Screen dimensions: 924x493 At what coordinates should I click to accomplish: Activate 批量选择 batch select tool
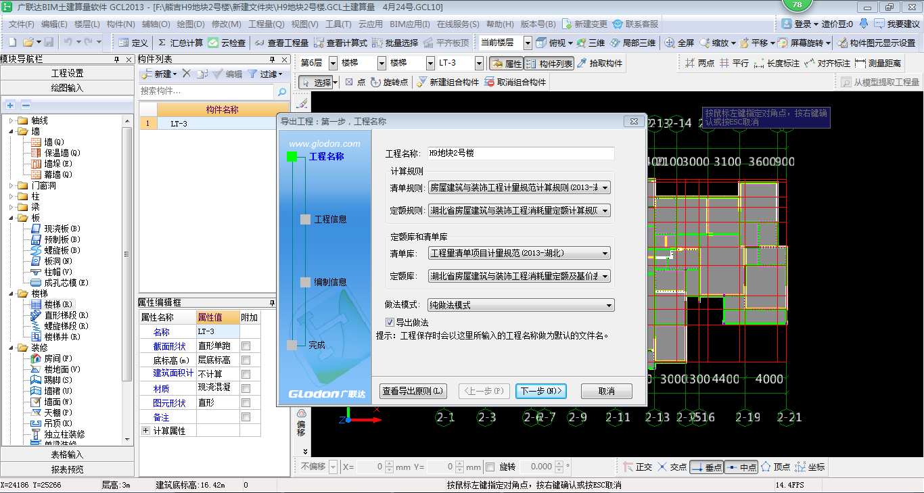click(x=395, y=43)
